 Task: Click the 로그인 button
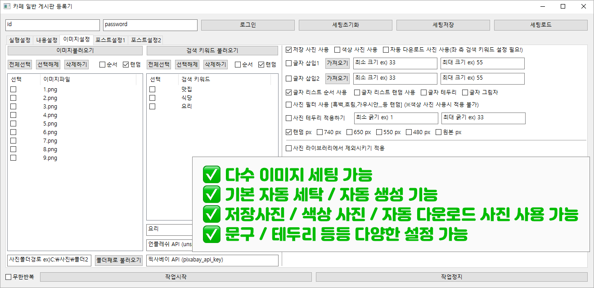pyautogui.click(x=248, y=25)
